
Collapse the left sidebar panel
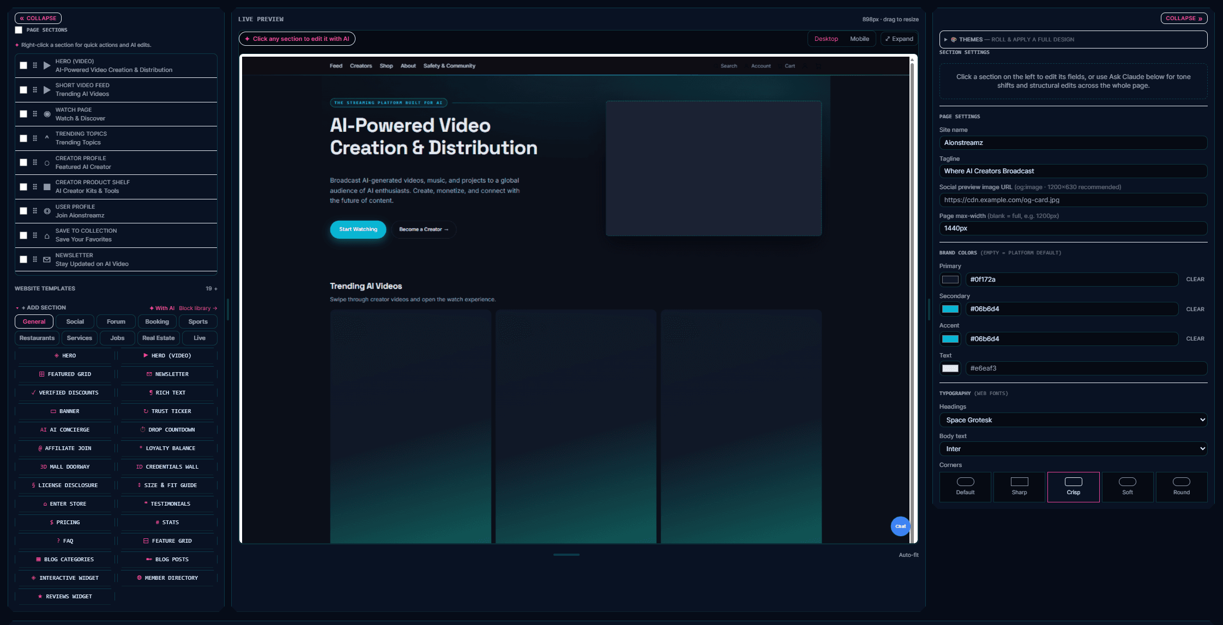[x=38, y=19]
